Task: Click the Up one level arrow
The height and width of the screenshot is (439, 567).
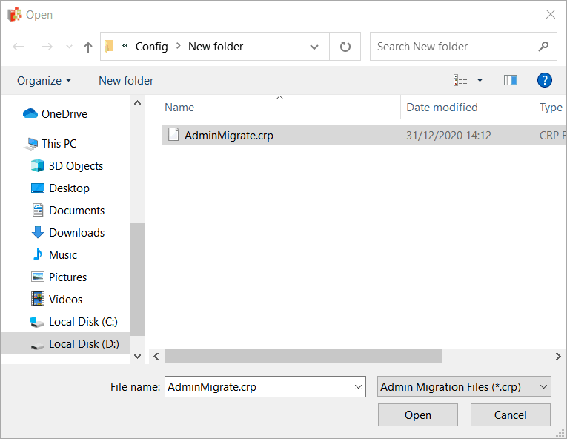Action: 88,47
